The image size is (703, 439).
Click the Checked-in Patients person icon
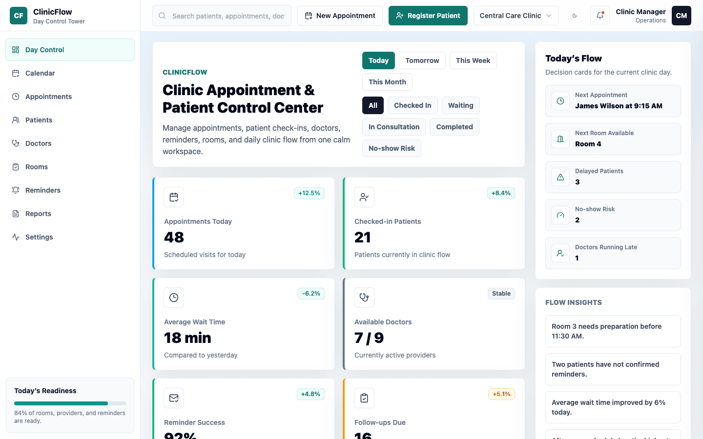point(364,197)
